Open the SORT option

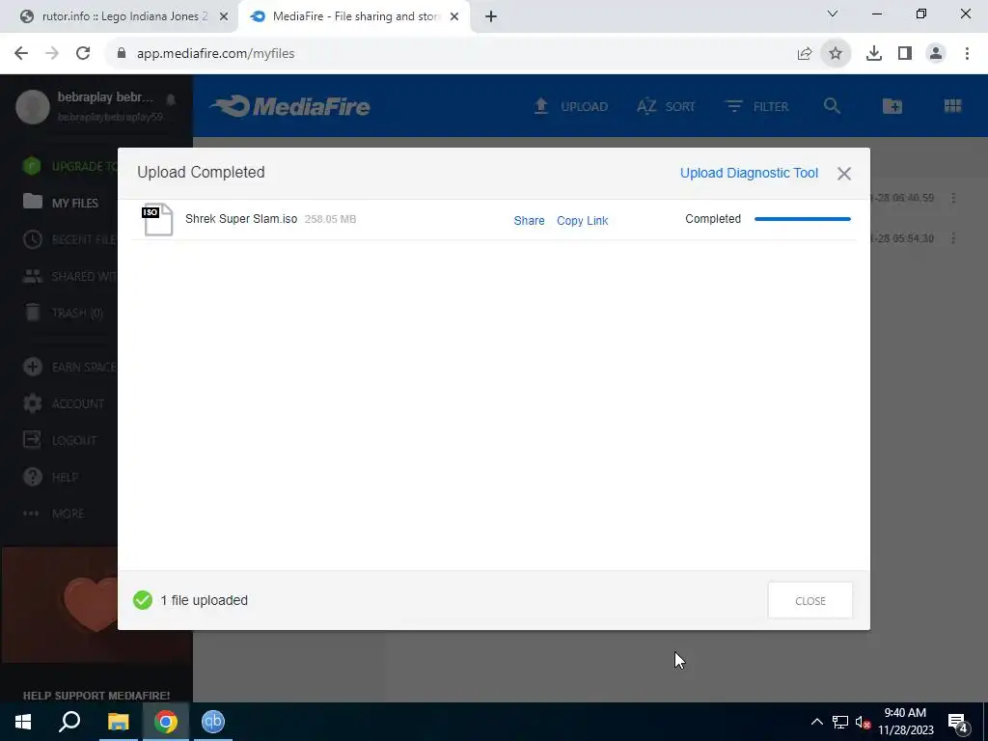666,106
